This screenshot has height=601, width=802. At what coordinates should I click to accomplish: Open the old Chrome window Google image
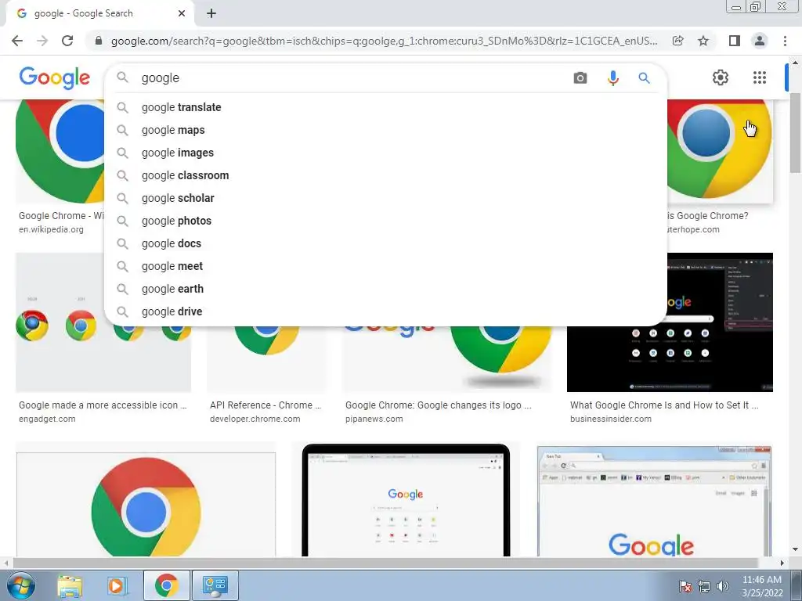[x=654, y=501]
